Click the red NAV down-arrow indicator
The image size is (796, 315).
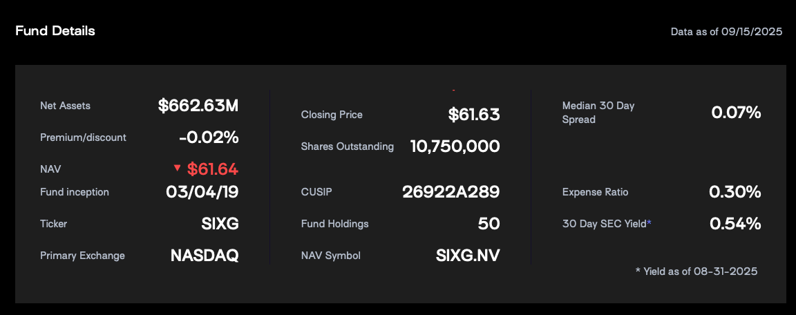click(x=177, y=167)
